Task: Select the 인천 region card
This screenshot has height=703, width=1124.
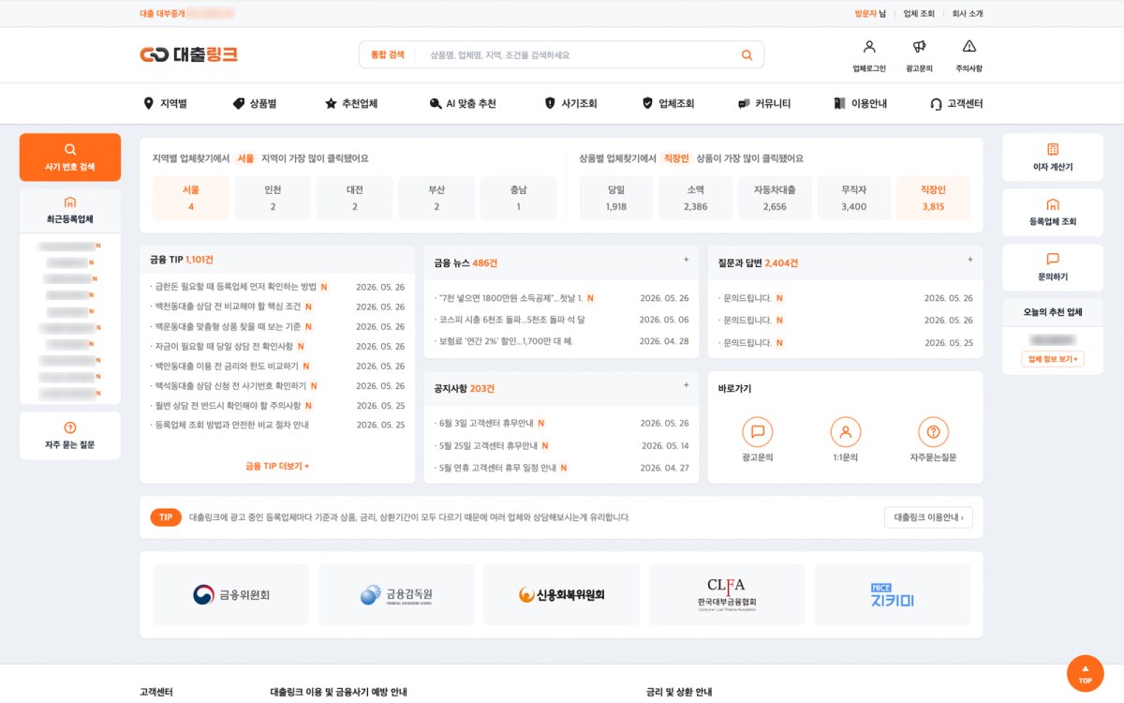Action: [x=273, y=198]
